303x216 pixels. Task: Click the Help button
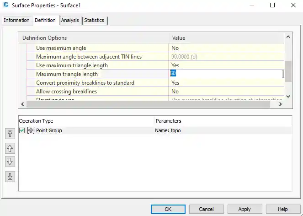283,209
